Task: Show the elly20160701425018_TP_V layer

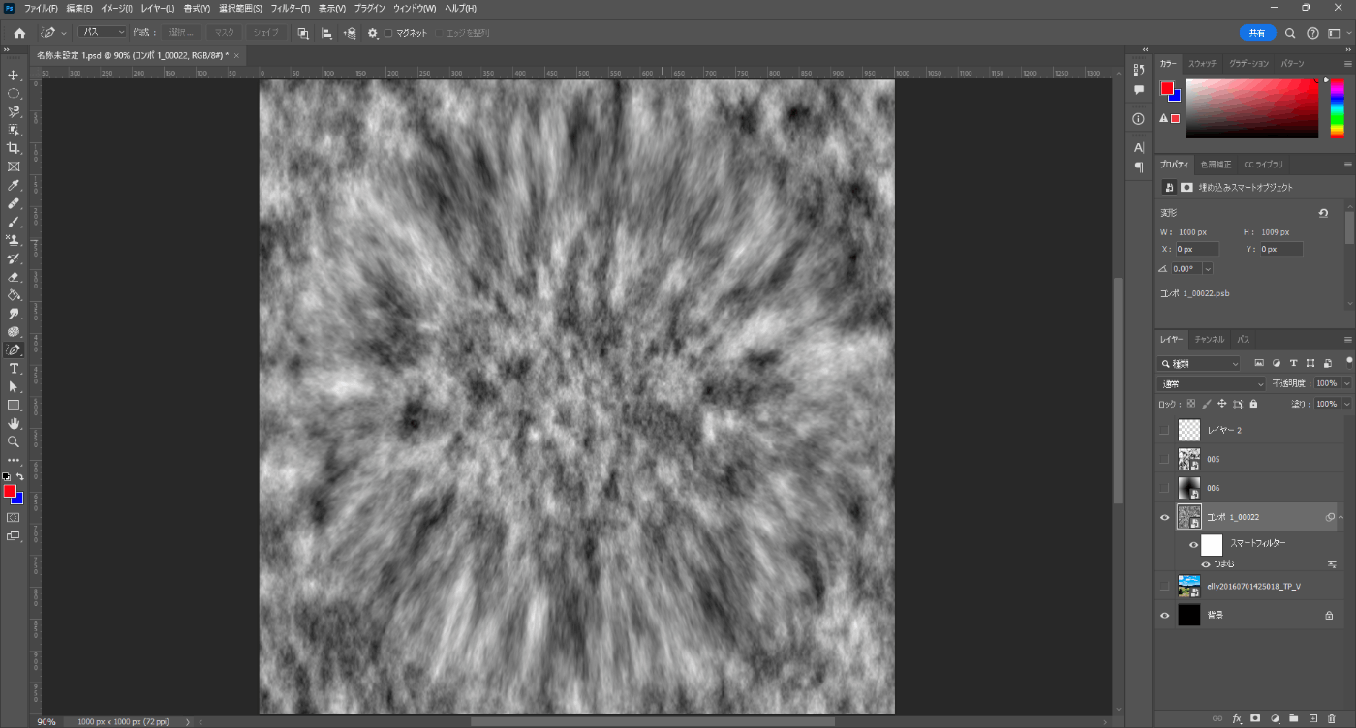Action: click(1165, 586)
